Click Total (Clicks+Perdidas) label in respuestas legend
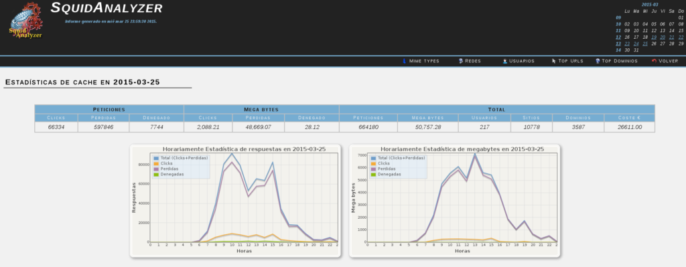This screenshot has height=267, width=686. 184,158
